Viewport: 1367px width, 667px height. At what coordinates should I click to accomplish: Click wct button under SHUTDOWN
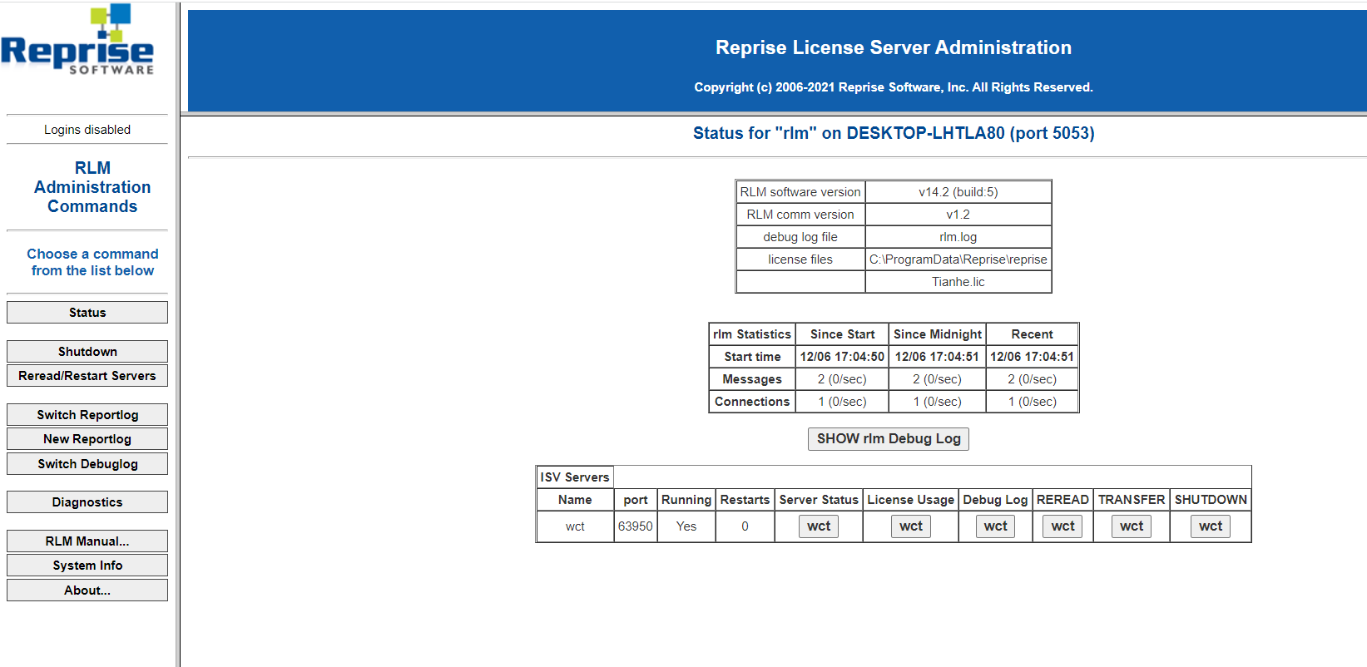click(1211, 526)
